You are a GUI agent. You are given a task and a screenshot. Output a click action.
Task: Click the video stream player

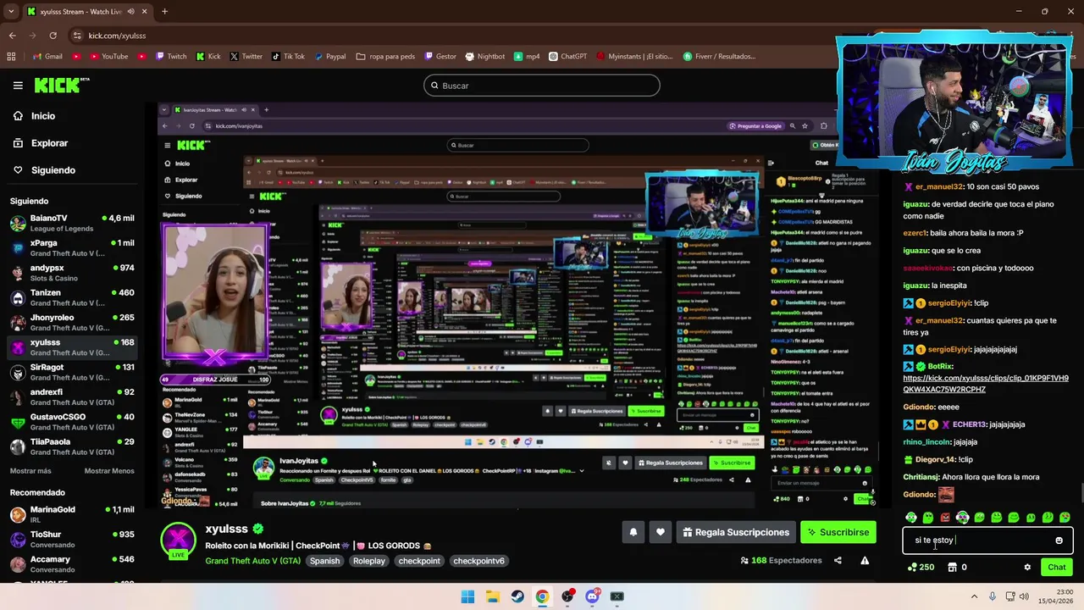pyautogui.click(x=517, y=305)
